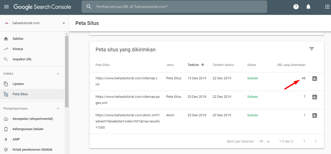Viewport: 331px width, 154px height.
Task: Focus the URL inspection search field
Action: click(174, 7)
